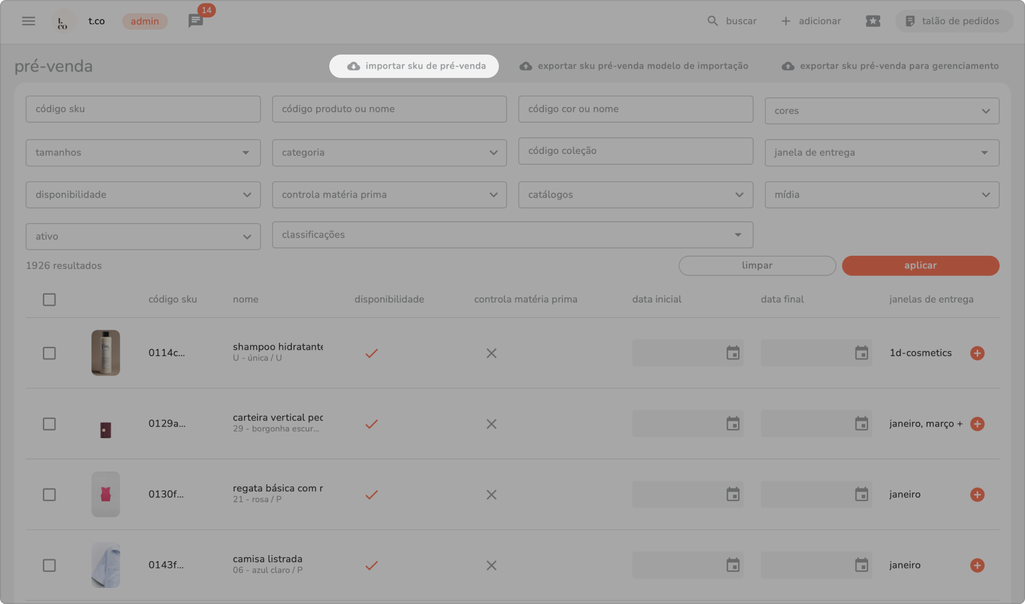Open the janela de entrega dropdown

pos(881,153)
